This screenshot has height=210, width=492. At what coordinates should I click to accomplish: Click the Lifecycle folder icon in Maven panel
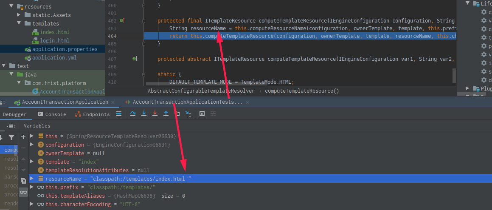coord(476,3)
